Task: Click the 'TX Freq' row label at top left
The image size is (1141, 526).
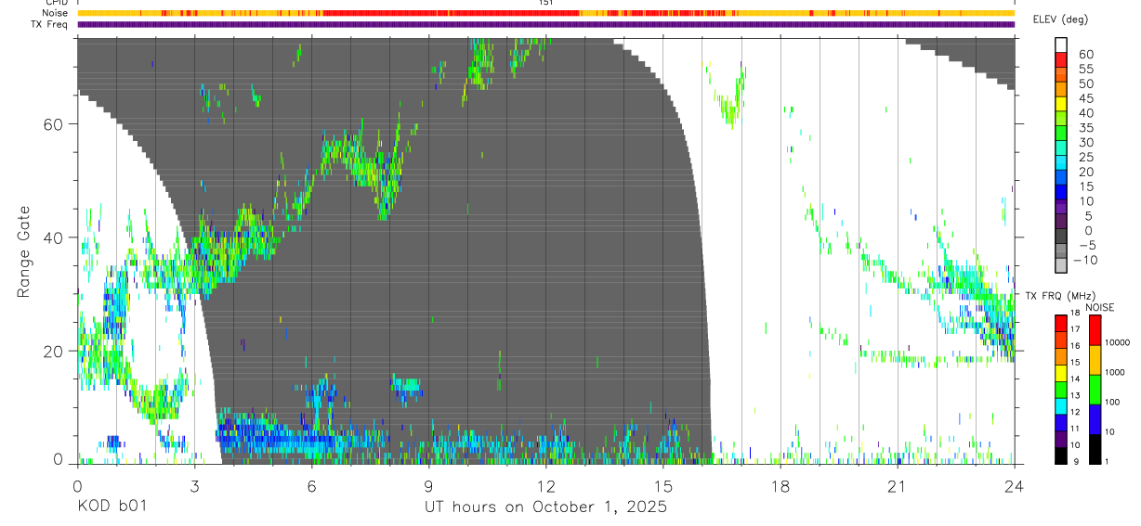Action: coord(49,24)
